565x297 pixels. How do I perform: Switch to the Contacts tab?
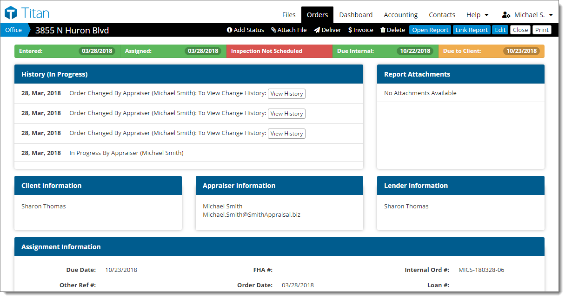click(442, 15)
